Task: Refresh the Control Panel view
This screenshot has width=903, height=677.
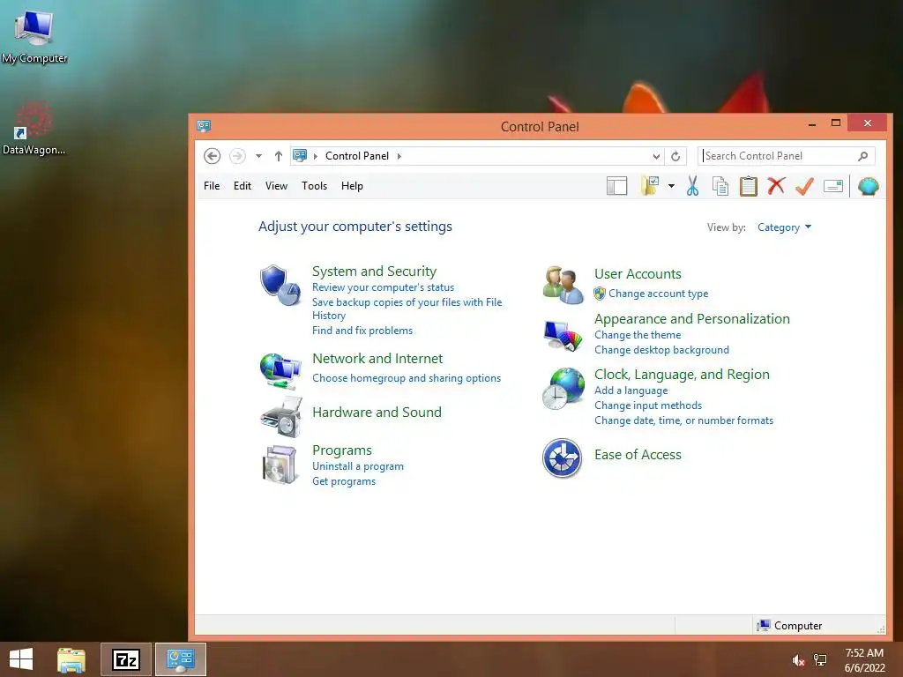Action: 675,156
